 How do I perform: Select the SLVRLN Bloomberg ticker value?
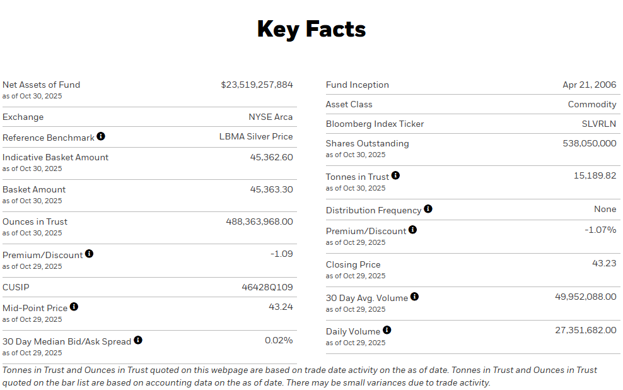599,124
